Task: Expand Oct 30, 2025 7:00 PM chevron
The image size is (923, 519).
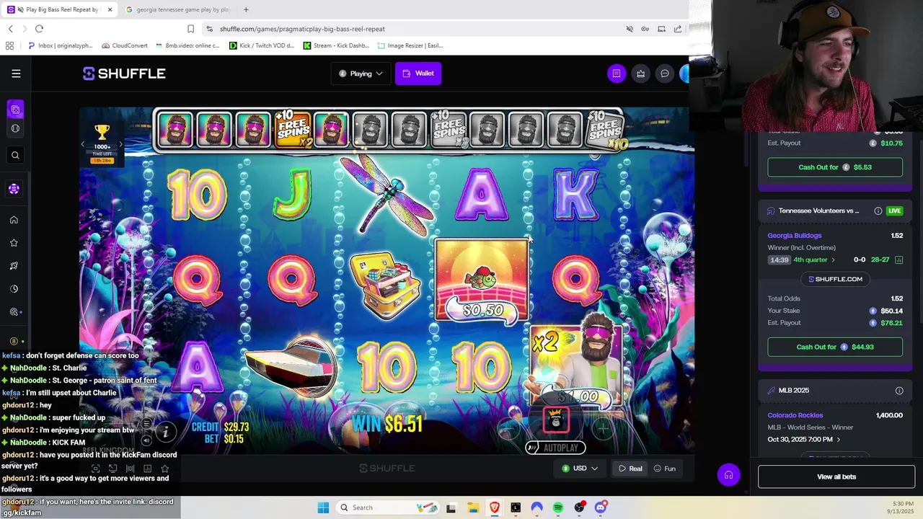Action: coord(838,440)
